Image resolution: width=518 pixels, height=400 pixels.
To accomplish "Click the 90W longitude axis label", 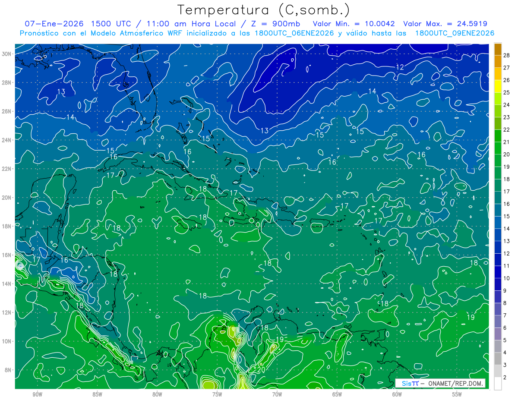I will (38, 394).
